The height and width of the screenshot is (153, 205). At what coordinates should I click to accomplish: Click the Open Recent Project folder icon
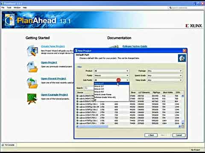tap(32, 83)
